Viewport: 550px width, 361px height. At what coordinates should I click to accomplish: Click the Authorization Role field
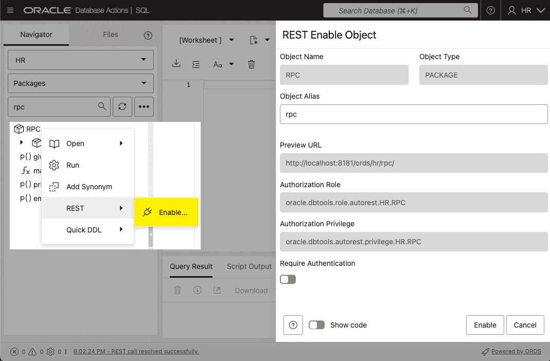(x=414, y=203)
